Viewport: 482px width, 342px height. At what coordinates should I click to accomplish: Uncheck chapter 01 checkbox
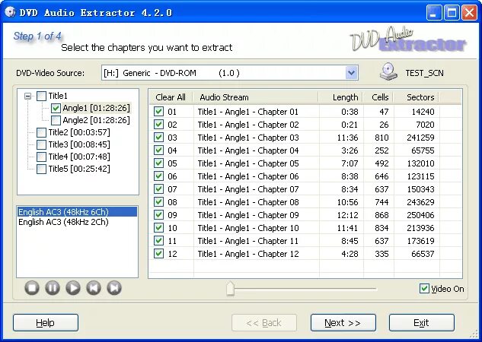coord(158,112)
